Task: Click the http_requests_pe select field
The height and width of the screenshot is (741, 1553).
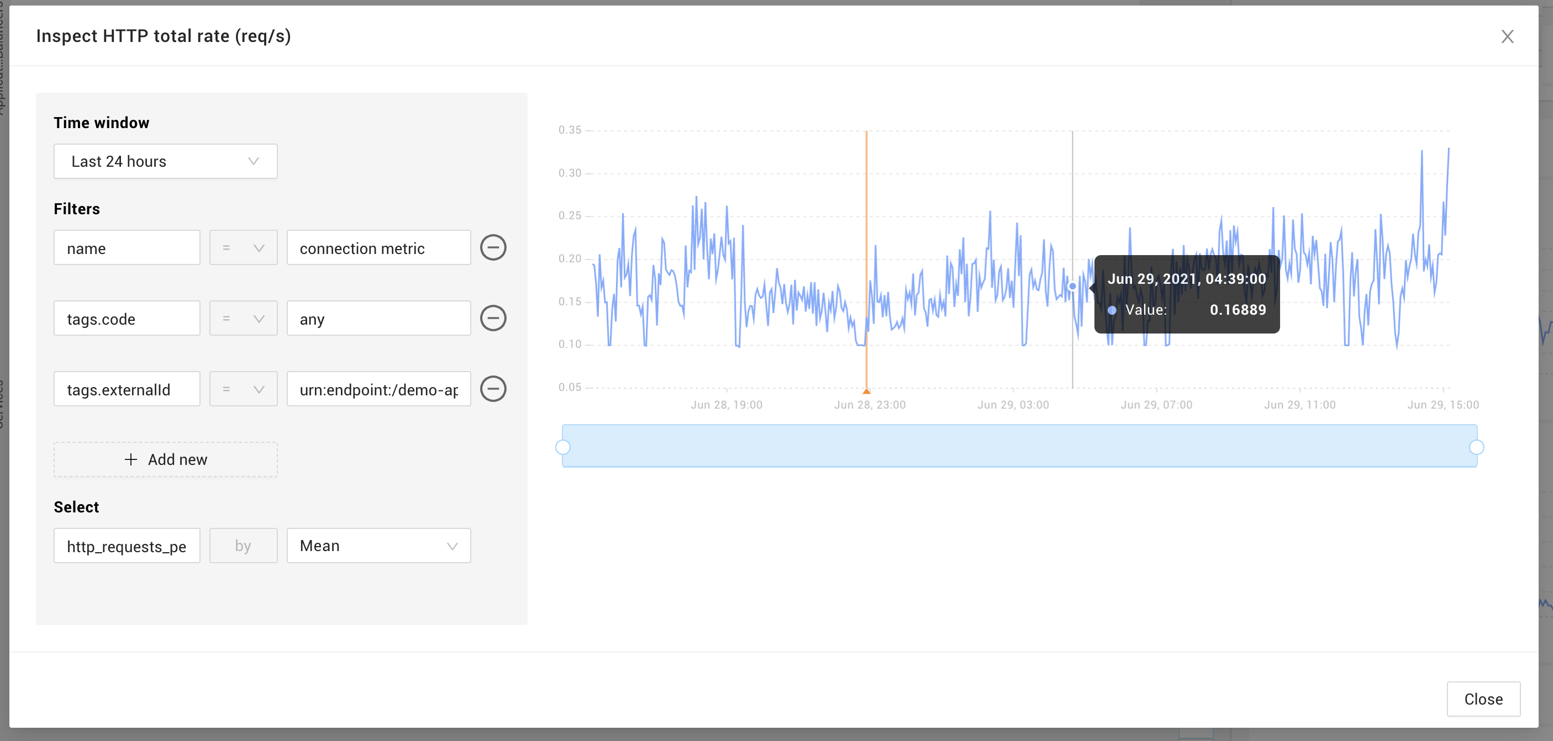Action: click(127, 546)
